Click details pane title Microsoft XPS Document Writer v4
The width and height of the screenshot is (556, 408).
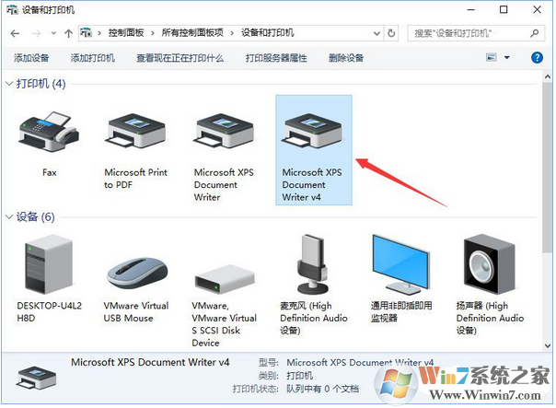pyautogui.click(x=150, y=362)
